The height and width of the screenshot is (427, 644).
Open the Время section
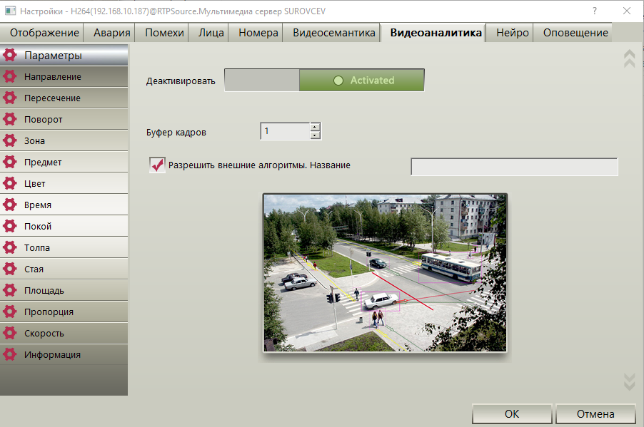64,205
